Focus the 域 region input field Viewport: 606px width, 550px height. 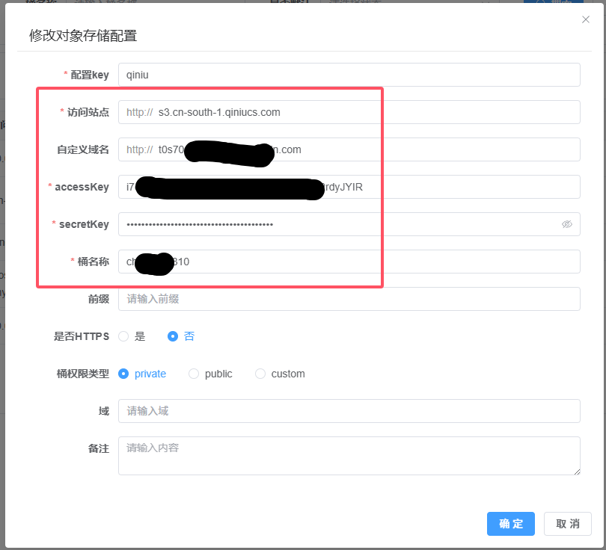pos(349,411)
